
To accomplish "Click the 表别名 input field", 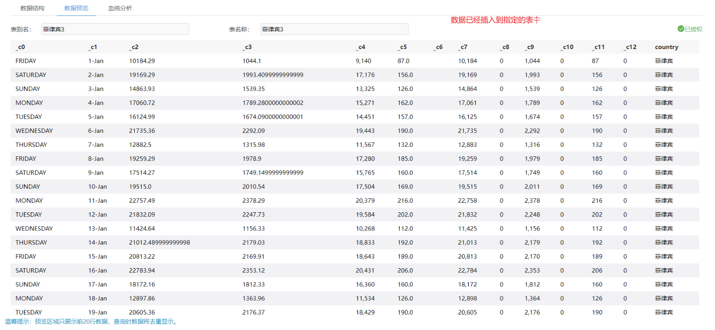I will (115, 29).
